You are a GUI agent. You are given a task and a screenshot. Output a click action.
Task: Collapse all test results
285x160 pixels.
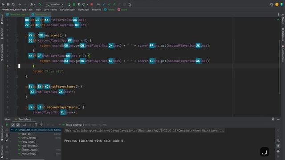pos(41,125)
